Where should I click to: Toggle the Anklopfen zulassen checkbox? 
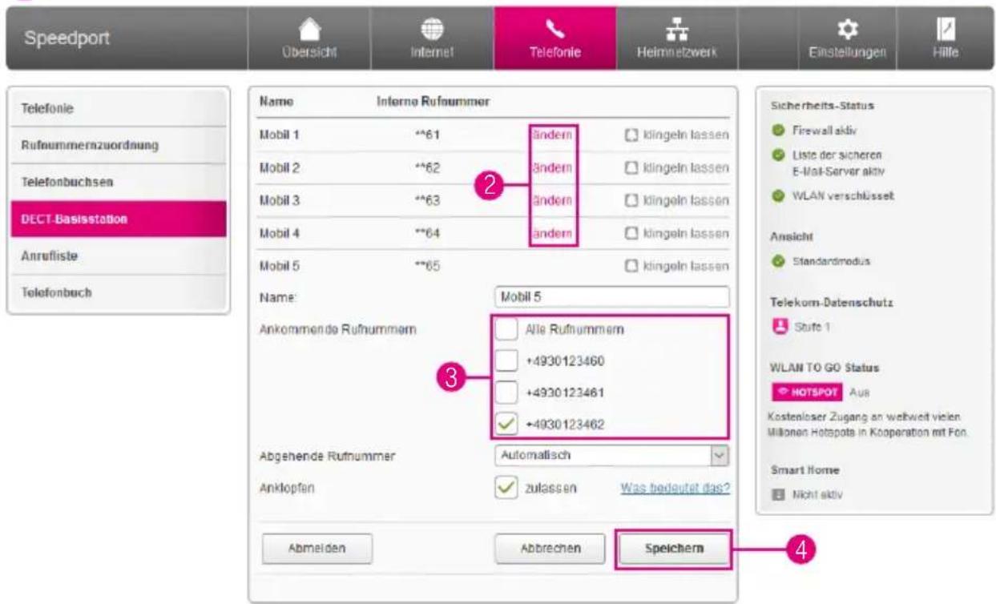click(x=506, y=487)
